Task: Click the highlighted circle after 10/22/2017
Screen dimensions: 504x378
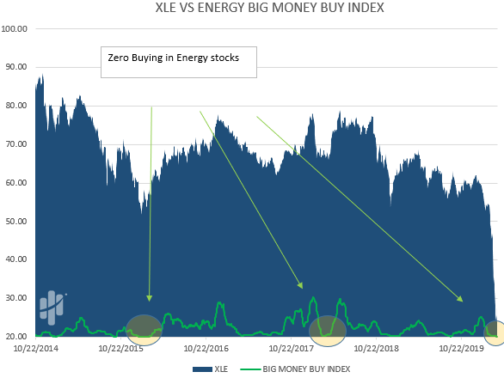Action: [328, 331]
